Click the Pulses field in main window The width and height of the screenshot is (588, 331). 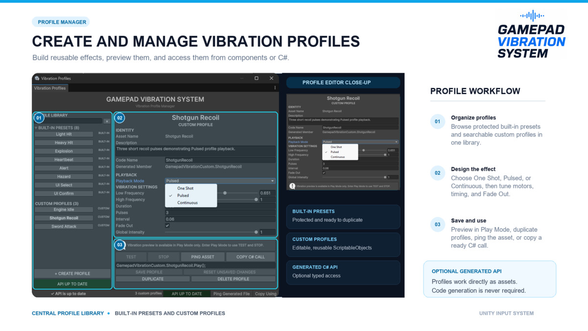click(x=220, y=213)
